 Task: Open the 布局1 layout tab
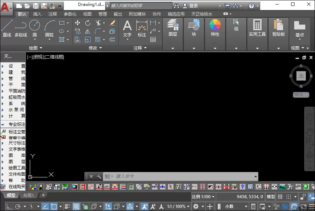(28, 195)
